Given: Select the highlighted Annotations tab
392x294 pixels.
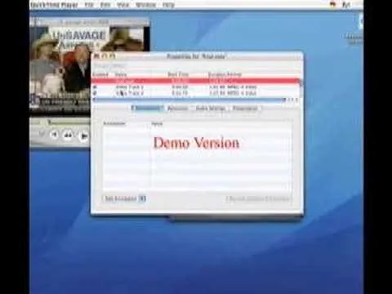Looking at the screenshot, I should coord(147,108).
